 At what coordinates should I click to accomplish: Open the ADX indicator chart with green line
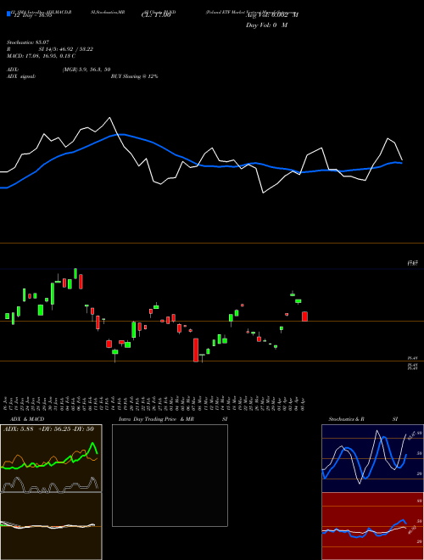click(51, 458)
